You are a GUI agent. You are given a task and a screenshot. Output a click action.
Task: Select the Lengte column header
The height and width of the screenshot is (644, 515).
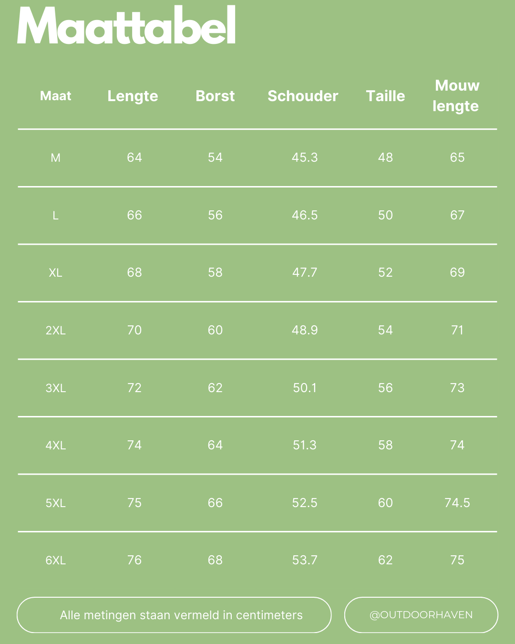coord(133,96)
